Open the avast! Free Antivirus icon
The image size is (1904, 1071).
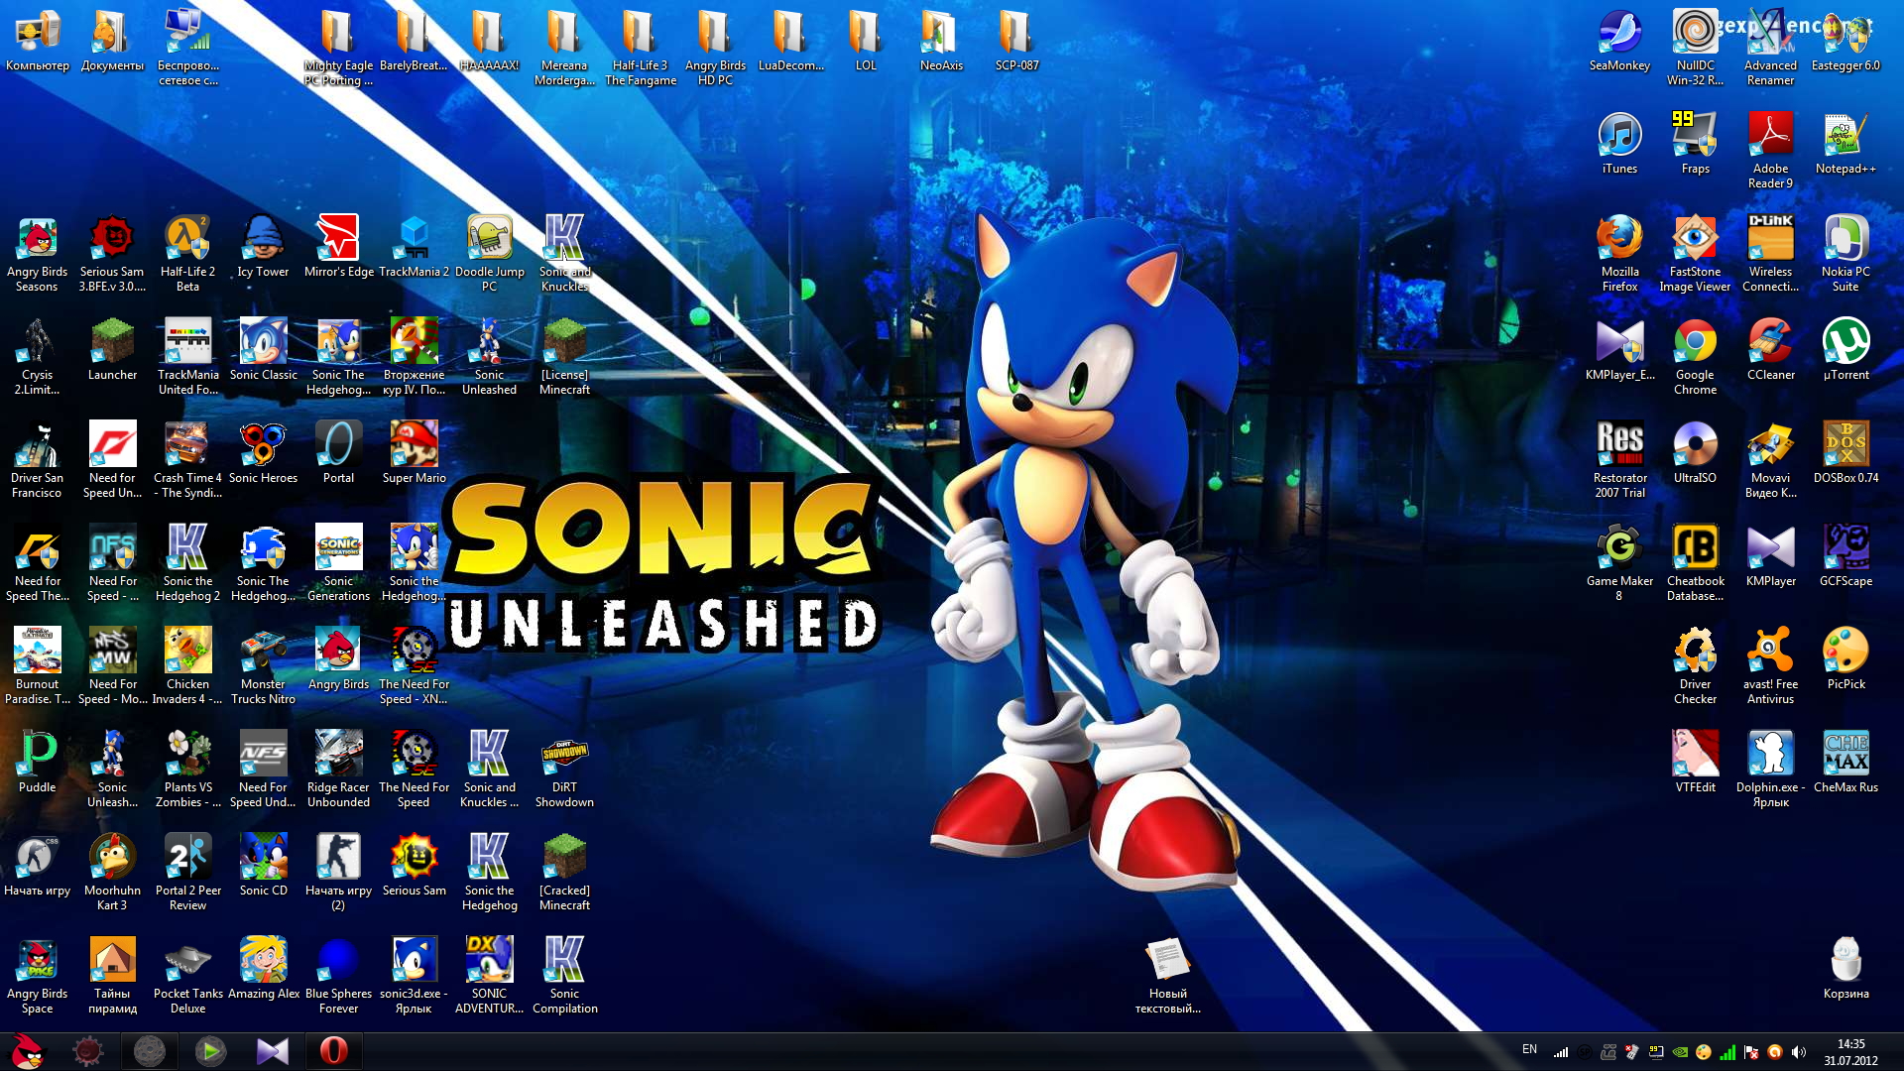(1770, 653)
